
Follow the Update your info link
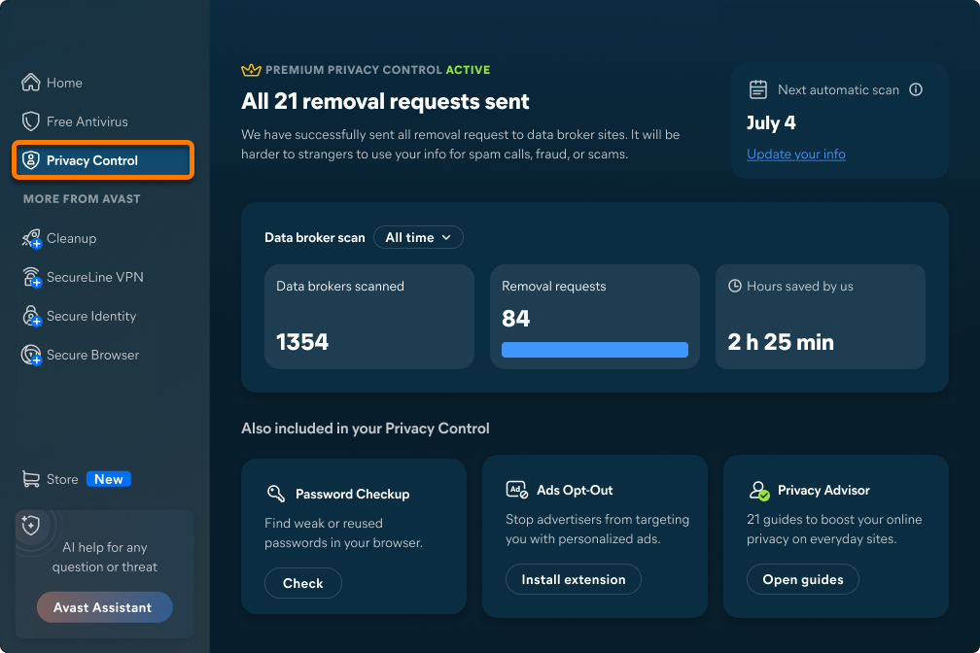click(x=795, y=154)
